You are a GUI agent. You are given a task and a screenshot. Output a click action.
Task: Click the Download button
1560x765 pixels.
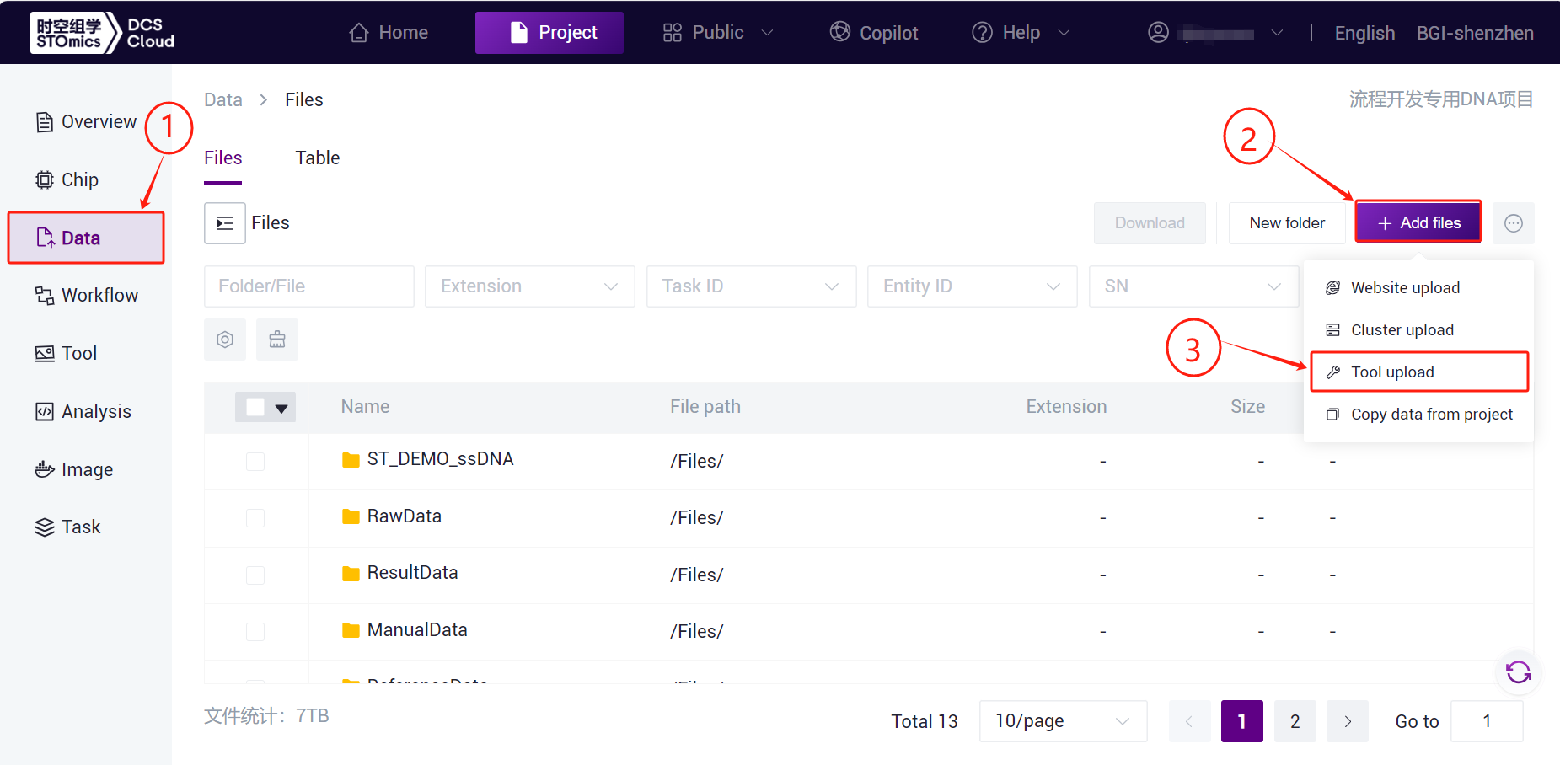click(x=1150, y=223)
